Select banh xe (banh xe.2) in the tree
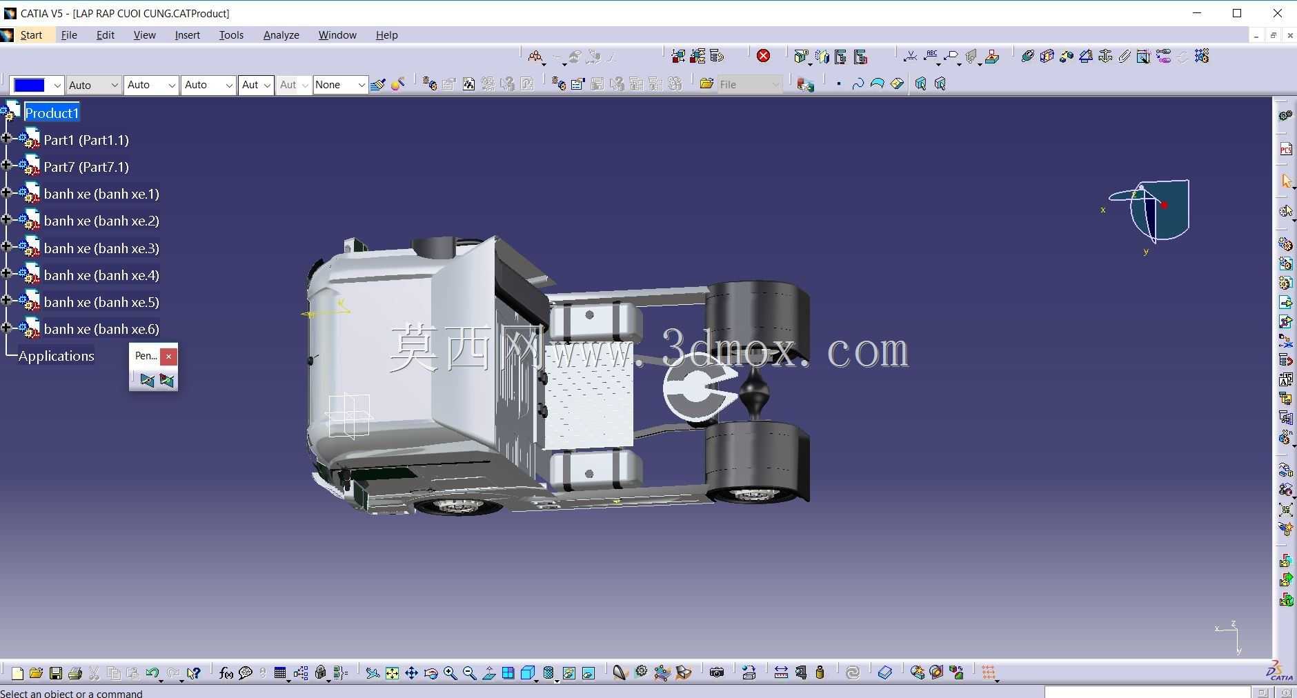This screenshot has height=698, width=1297. (x=101, y=221)
